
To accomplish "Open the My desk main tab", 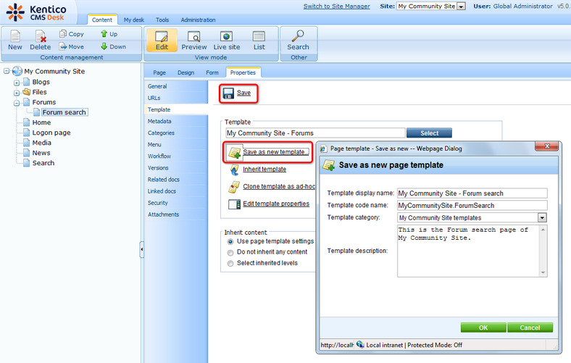I will point(133,20).
